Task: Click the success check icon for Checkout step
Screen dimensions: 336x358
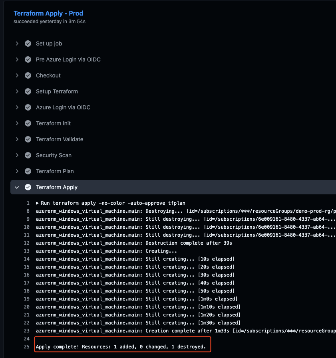Action: click(x=28, y=75)
